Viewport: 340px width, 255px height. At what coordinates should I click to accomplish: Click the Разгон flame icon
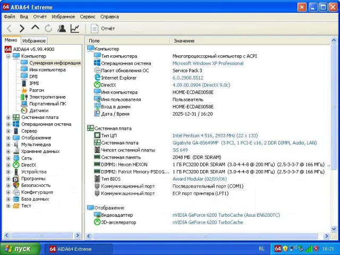pyautogui.click(x=24, y=90)
